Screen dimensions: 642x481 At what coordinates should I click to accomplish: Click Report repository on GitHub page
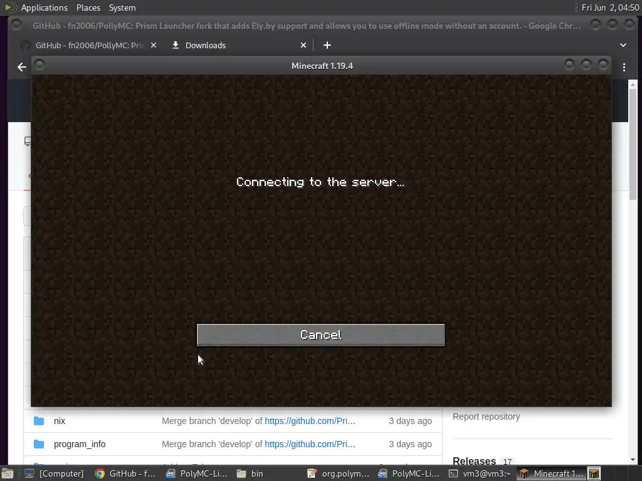[x=486, y=416]
